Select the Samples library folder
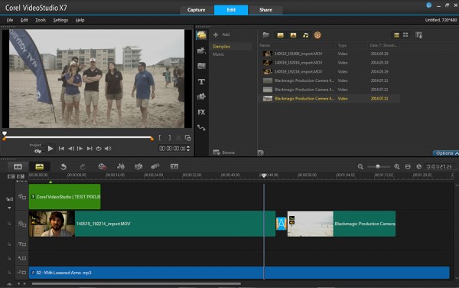This screenshot has width=459, height=288. [221, 47]
